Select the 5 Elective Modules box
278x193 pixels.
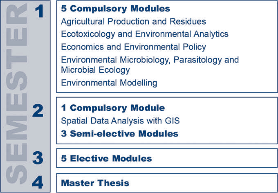[x=167, y=158]
